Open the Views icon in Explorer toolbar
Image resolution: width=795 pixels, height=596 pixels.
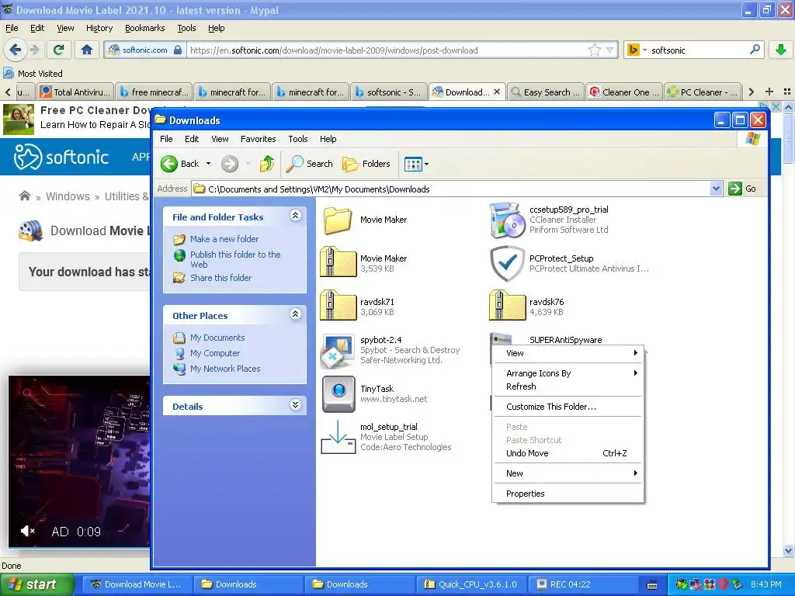tap(413, 164)
